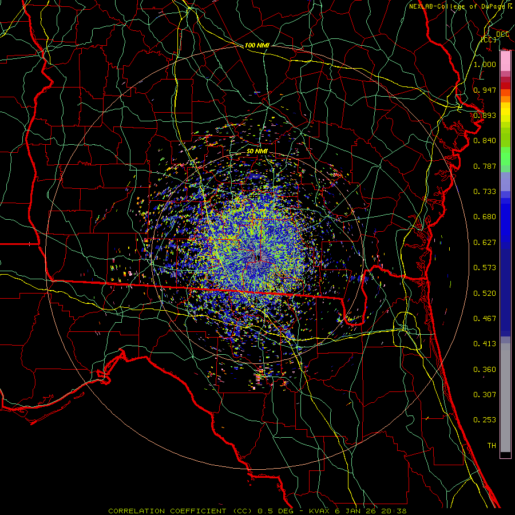
Task: Select the 0.520 scale value
Action: click(485, 294)
